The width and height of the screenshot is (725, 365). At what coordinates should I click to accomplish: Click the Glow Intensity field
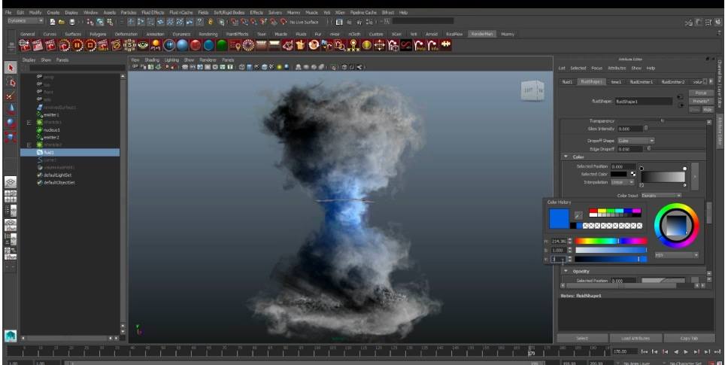tap(629, 129)
